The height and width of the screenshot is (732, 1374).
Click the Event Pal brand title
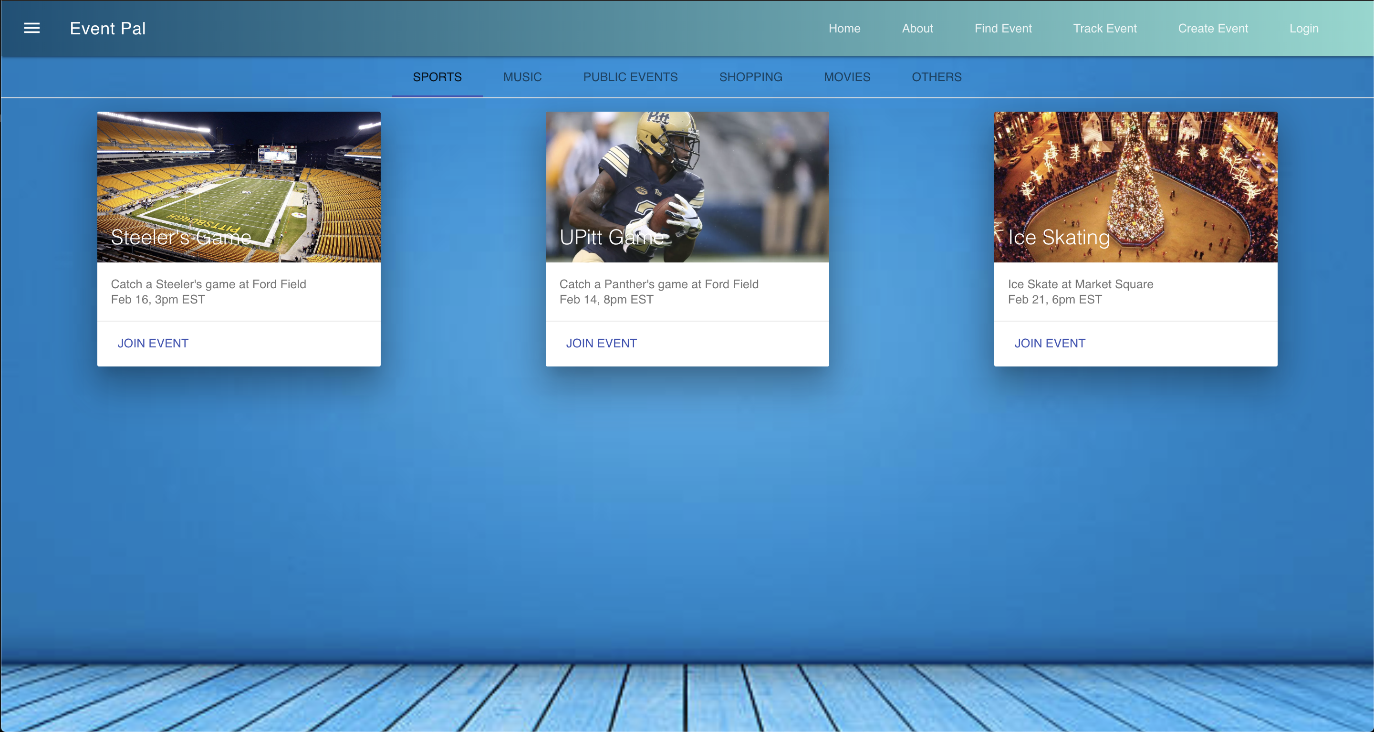108,28
